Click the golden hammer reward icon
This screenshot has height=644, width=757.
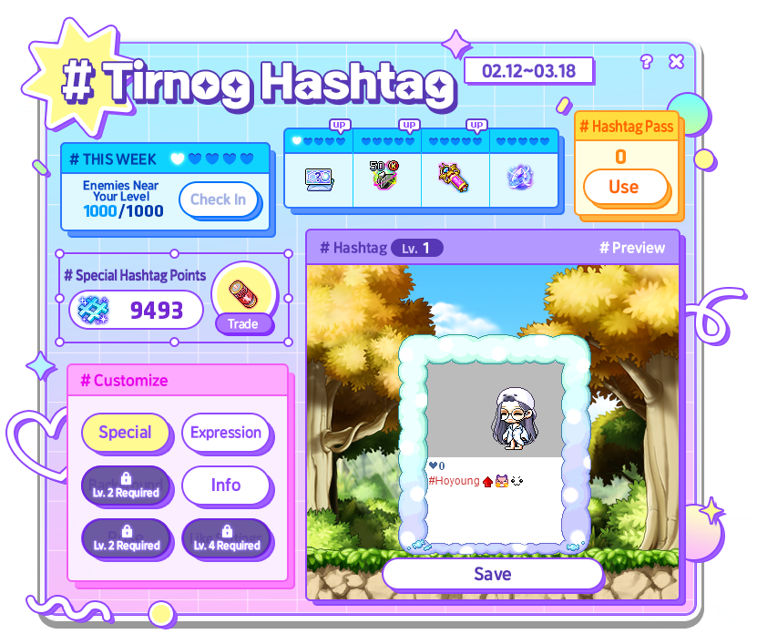coord(454,178)
